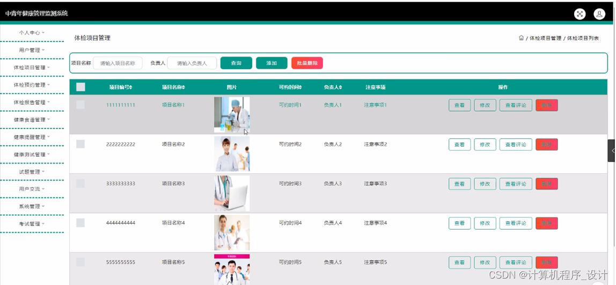Screen dimensions: 616x285
Task: Click 修改 for 项目名称3 row
Action: [x=485, y=184]
